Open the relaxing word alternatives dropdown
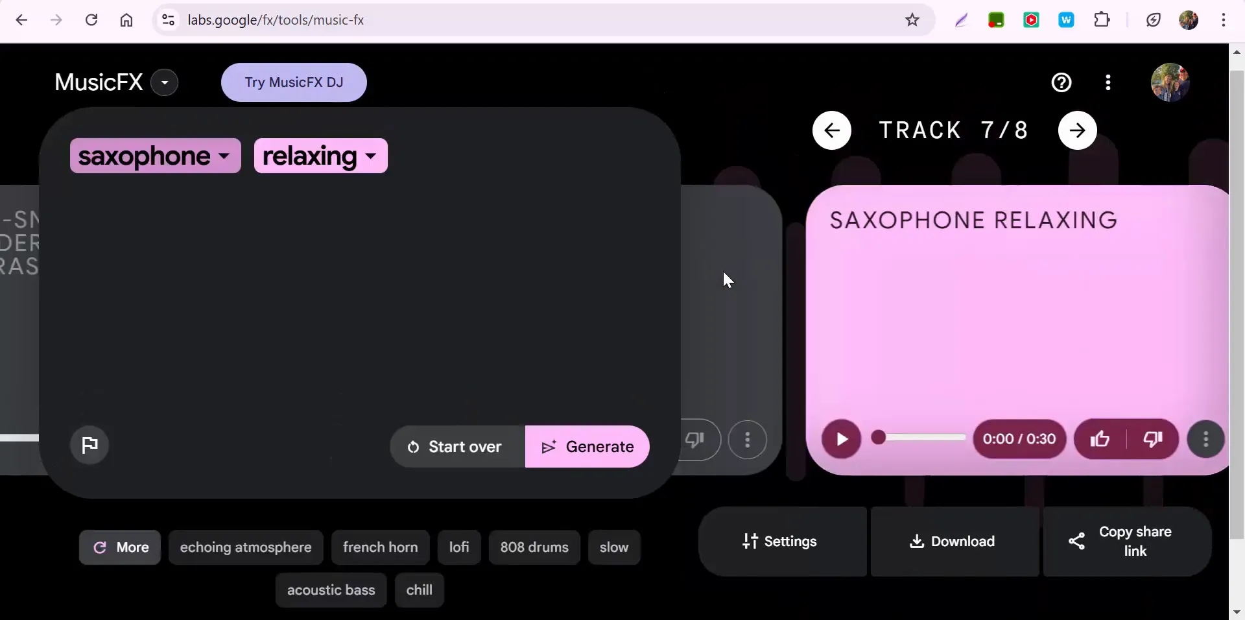This screenshot has height=620, width=1245. coord(371,156)
